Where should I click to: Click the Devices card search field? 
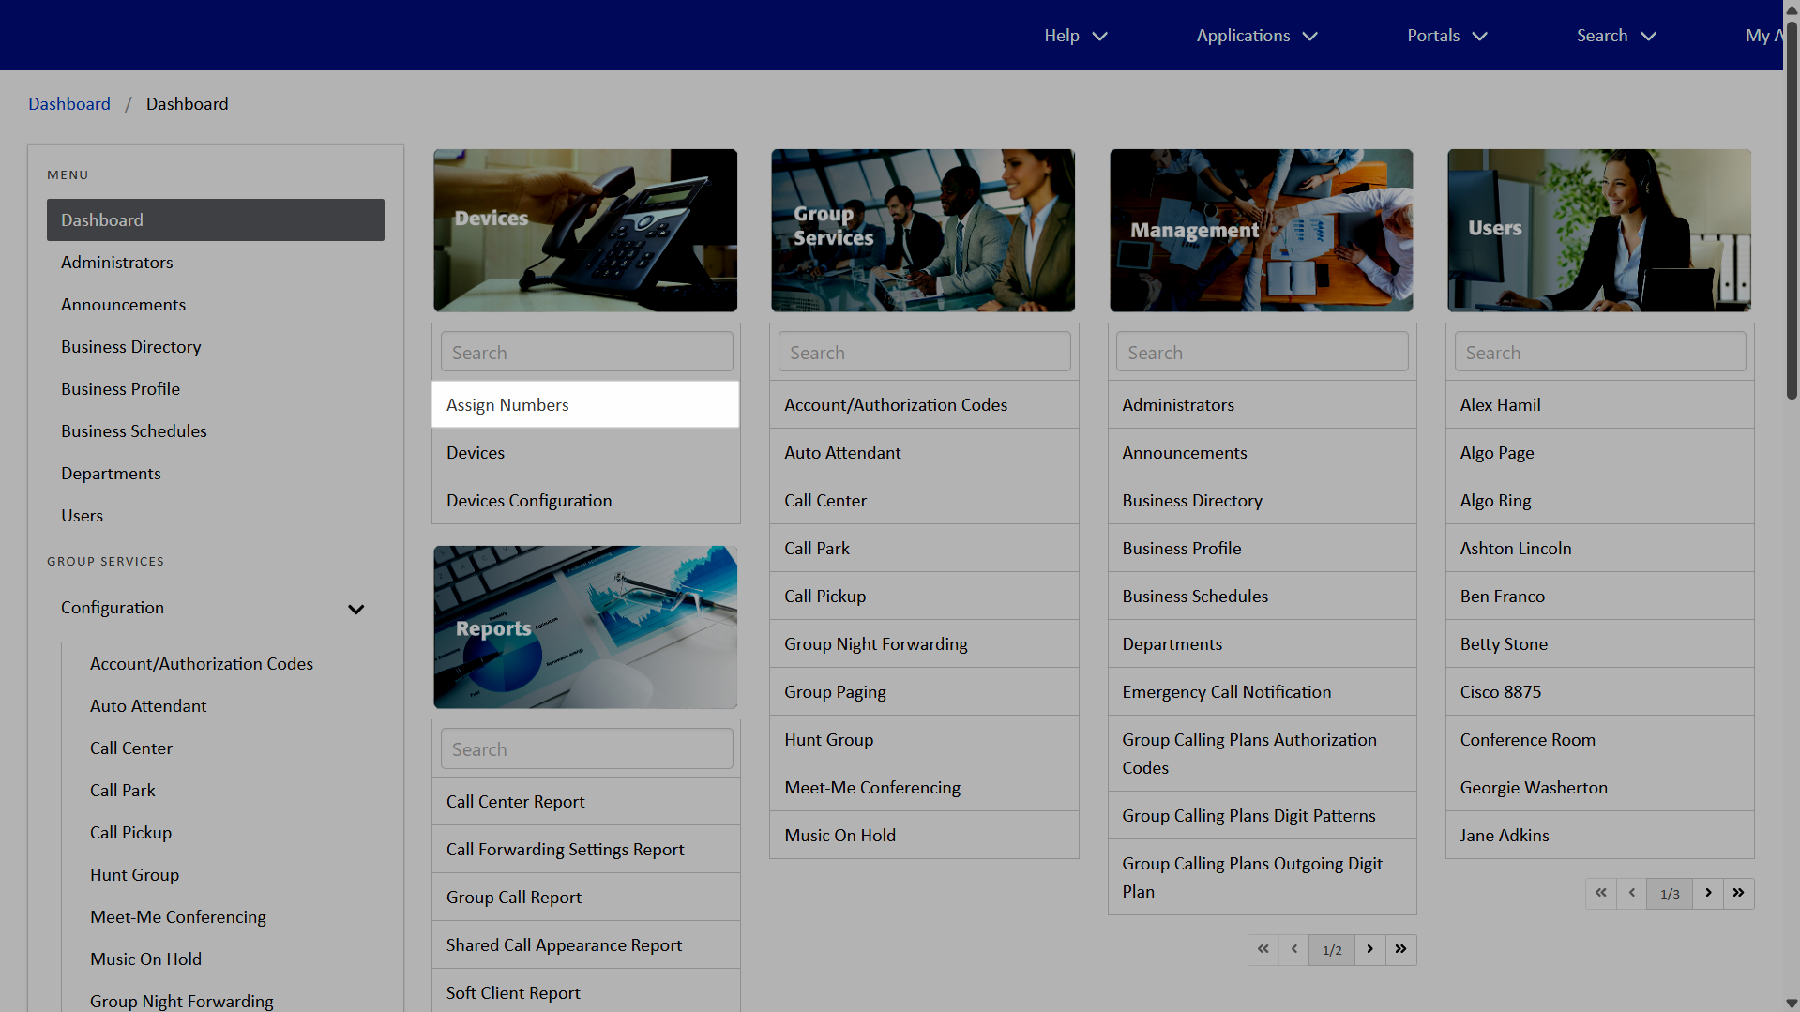pos(586,353)
